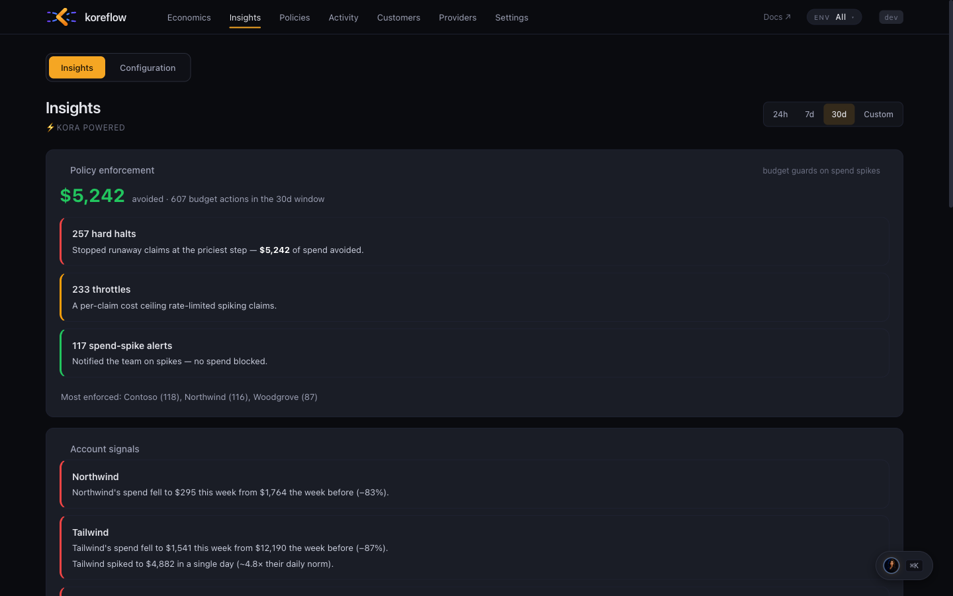
Task: Select the Insights sub-tab button
Action: click(77, 68)
